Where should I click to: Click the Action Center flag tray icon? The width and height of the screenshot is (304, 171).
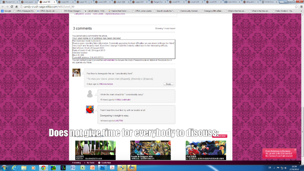point(278,168)
